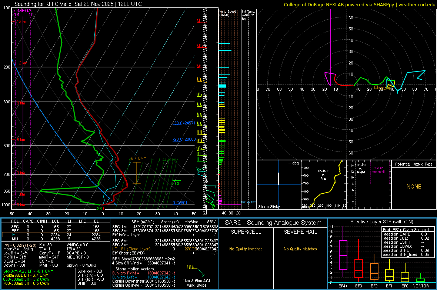The image size is (437, 290).
Task: Click the WNDG = 0.0 value
Action: click(77, 245)
